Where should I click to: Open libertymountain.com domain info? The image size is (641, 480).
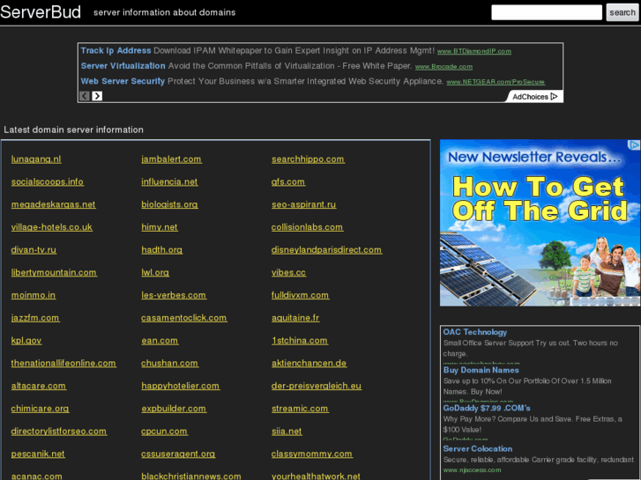tap(54, 272)
